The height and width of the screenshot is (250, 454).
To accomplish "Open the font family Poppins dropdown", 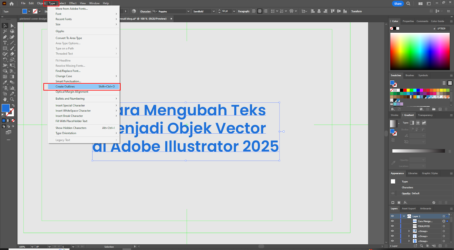I will click(188, 11).
